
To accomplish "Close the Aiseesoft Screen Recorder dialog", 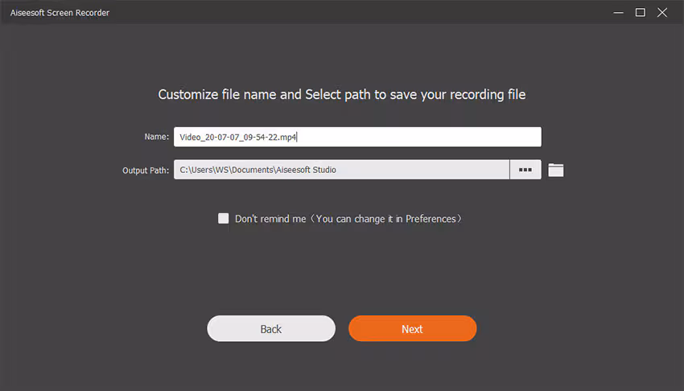I will click(663, 12).
